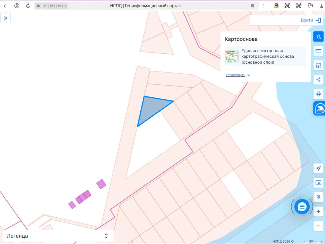The width and height of the screenshot is (325, 244).
Task: Expand the left sidebar with double chevron
Action: 5,18
